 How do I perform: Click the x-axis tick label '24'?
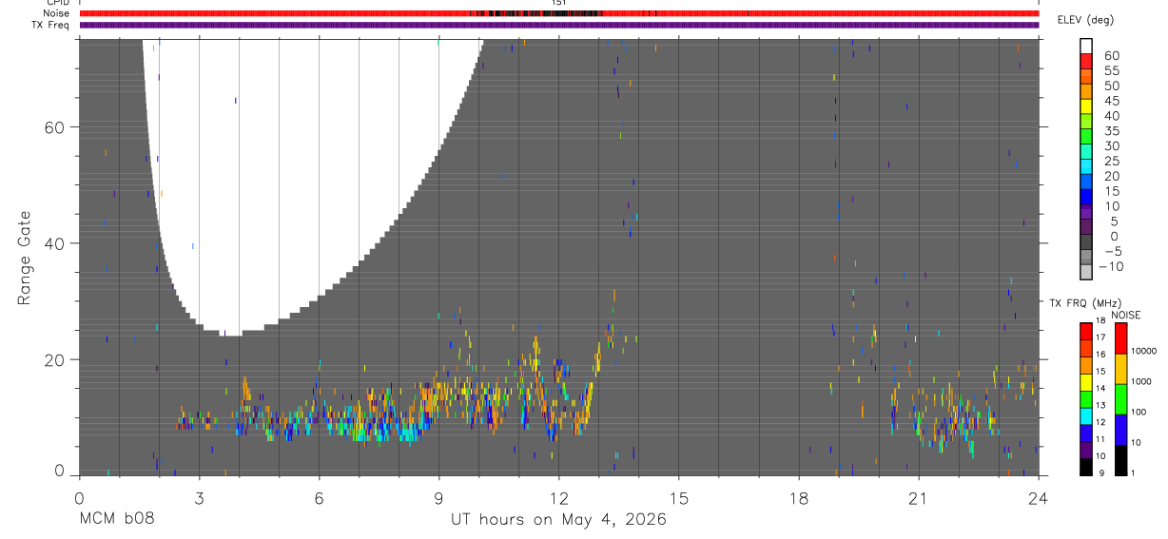click(1038, 498)
